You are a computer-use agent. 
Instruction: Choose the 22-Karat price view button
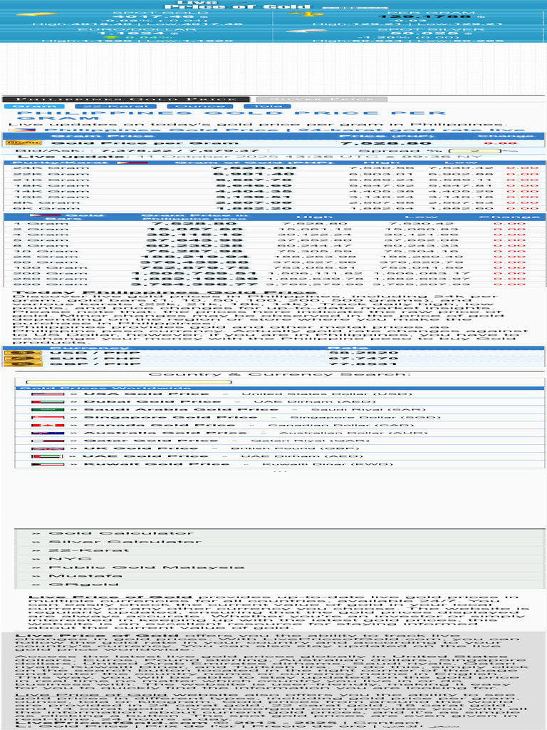(x=118, y=106)
